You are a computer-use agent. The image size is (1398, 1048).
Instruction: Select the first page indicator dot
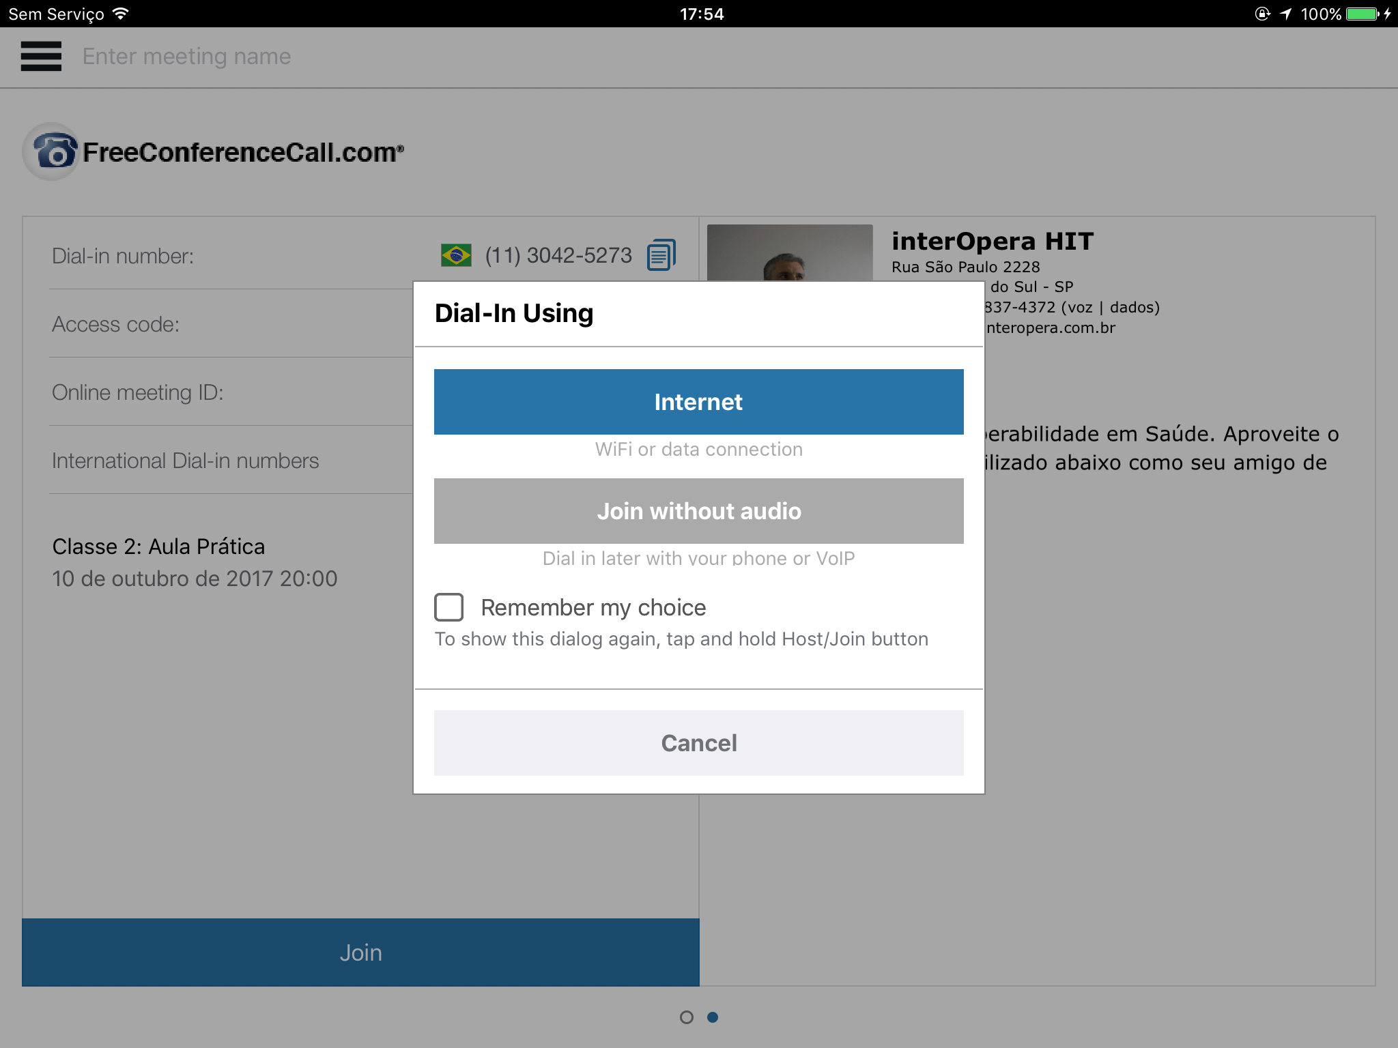coord(687,1017)
